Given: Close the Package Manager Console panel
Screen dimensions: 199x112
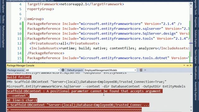Looking at the screenshot, I should (x=191, y=65).
